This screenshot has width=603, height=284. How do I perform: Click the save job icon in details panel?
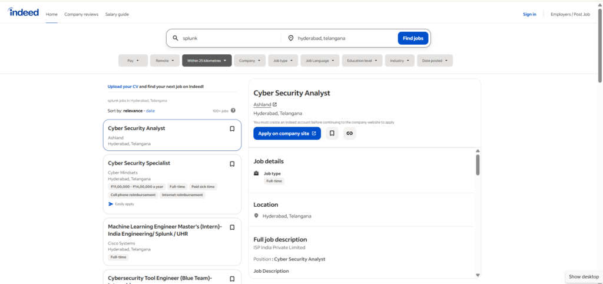click(332, 133)
